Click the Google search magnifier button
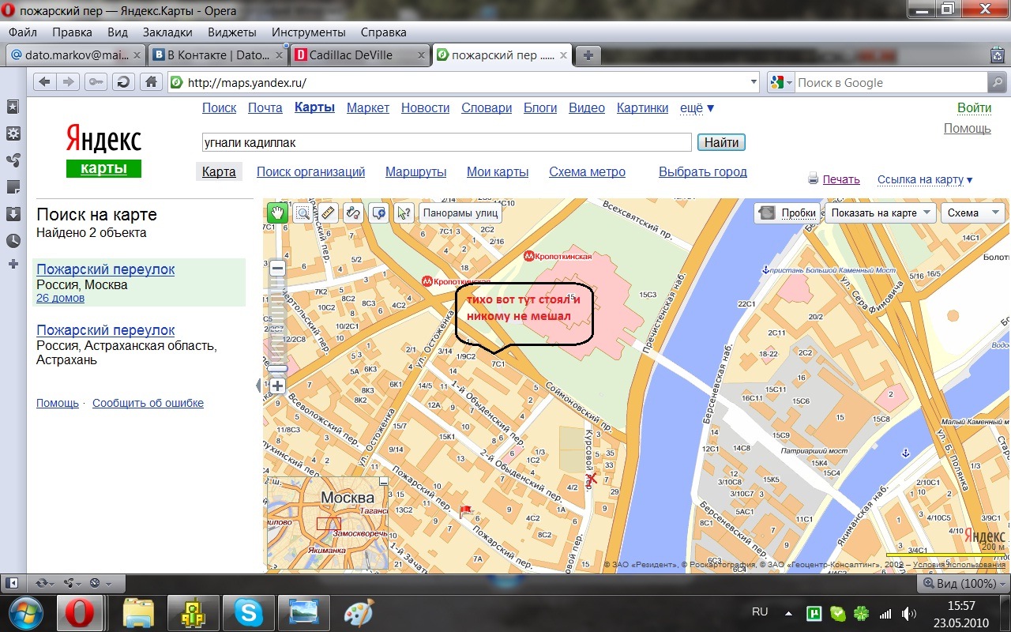 click(998, 82)
